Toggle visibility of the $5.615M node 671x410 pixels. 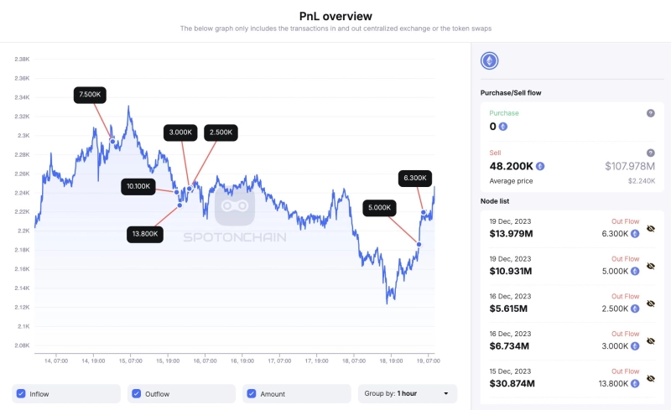[650, 303]
